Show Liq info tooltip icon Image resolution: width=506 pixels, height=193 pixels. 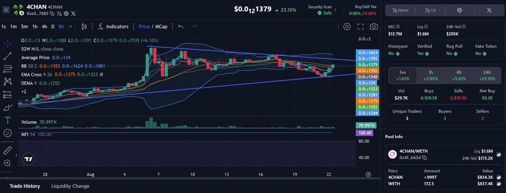(425, 27)
